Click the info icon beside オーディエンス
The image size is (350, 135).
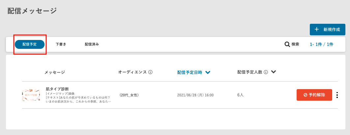(x=150, y=72)
